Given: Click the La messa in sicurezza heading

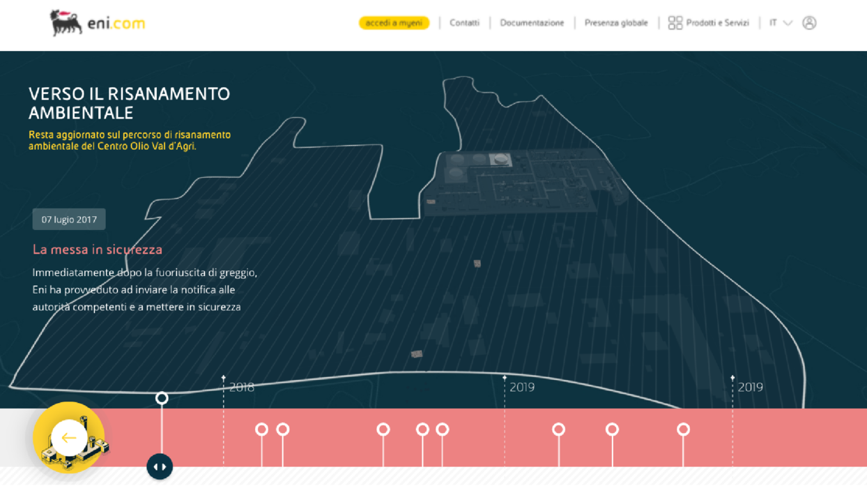Looking at the screenshot, I should click(x=98, y=250).
